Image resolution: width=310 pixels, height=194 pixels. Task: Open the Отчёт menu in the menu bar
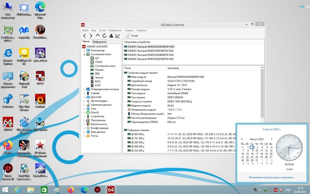click(x=102, y=30)
